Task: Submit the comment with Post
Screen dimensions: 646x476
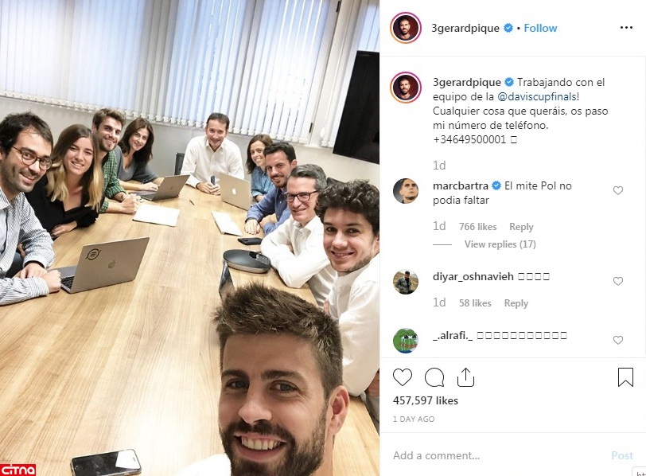Action: pyautogui.click(x=621, y=455)
